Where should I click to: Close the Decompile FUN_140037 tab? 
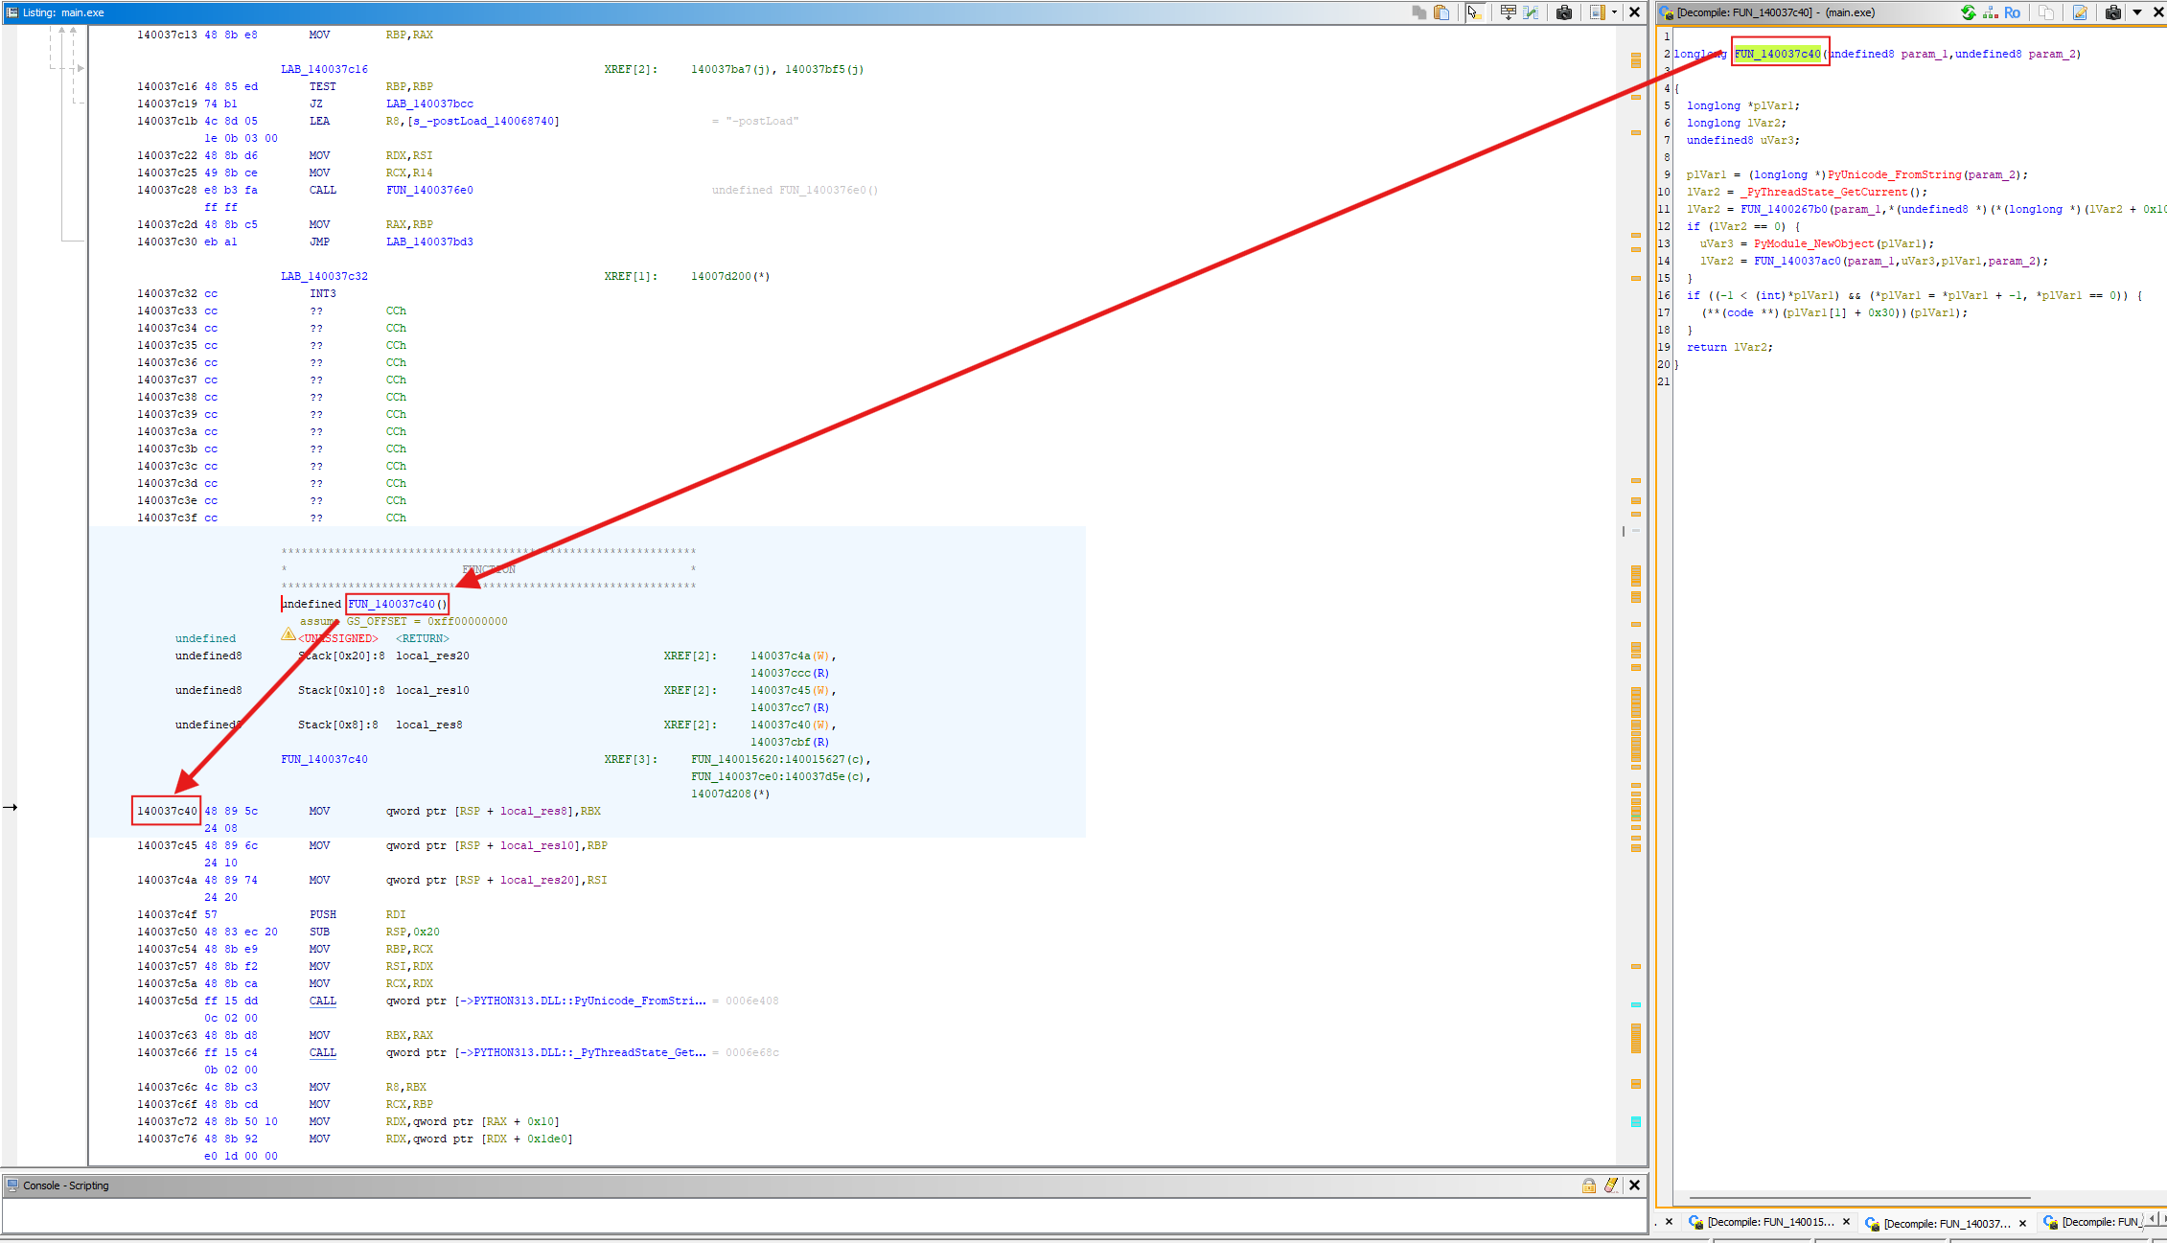tap(2022, 1223)
